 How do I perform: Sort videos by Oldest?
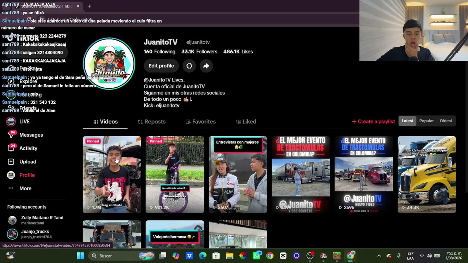[x=446, y=121]
